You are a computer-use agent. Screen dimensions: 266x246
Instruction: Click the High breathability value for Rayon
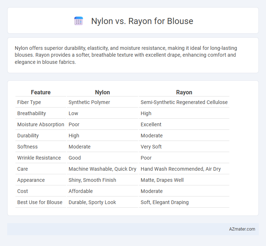(146, 113)
